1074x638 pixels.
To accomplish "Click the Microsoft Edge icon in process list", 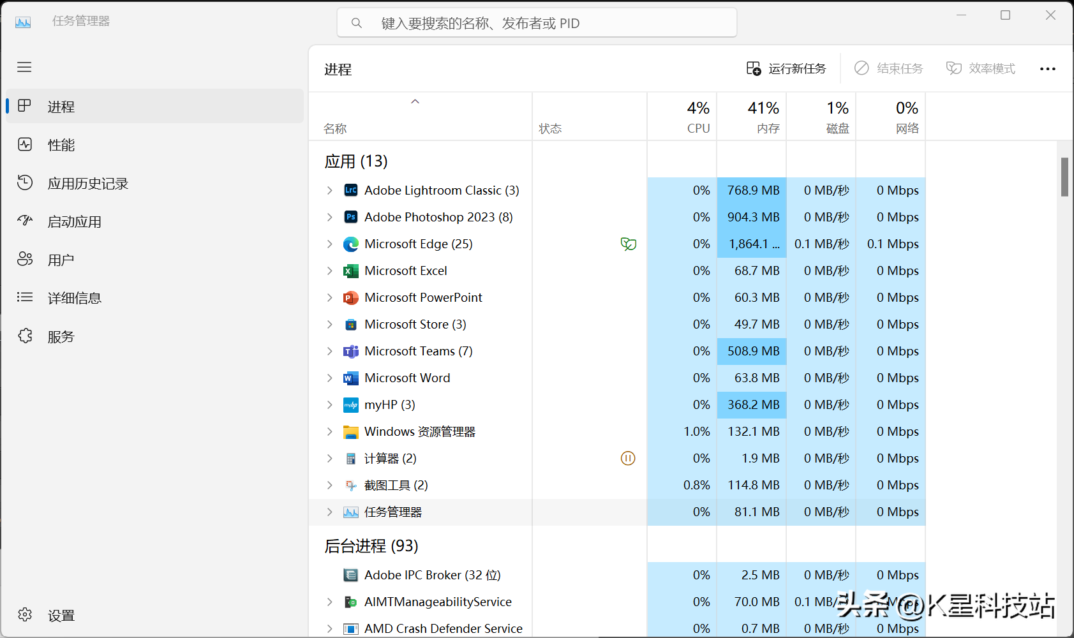I will coord(350,244).
